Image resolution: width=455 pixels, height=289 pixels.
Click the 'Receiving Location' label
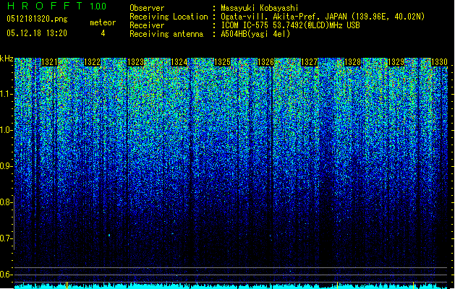(x=169, y=17)
